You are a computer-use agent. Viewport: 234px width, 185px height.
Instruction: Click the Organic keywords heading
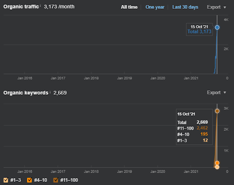click(26, 93)
